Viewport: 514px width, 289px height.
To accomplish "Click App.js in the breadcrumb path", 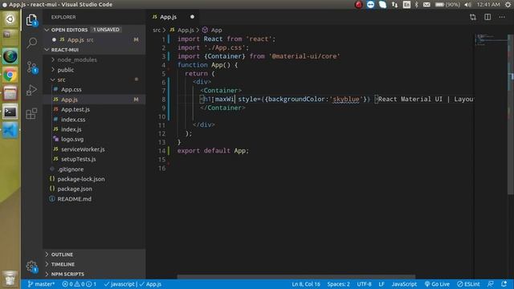I will pos(186,31).
